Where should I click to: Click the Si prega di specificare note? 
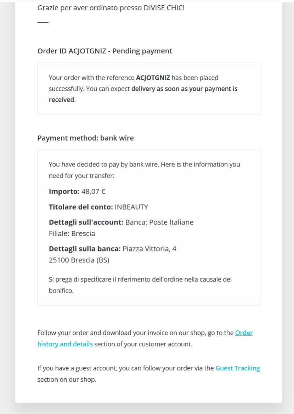click(140, 279)
